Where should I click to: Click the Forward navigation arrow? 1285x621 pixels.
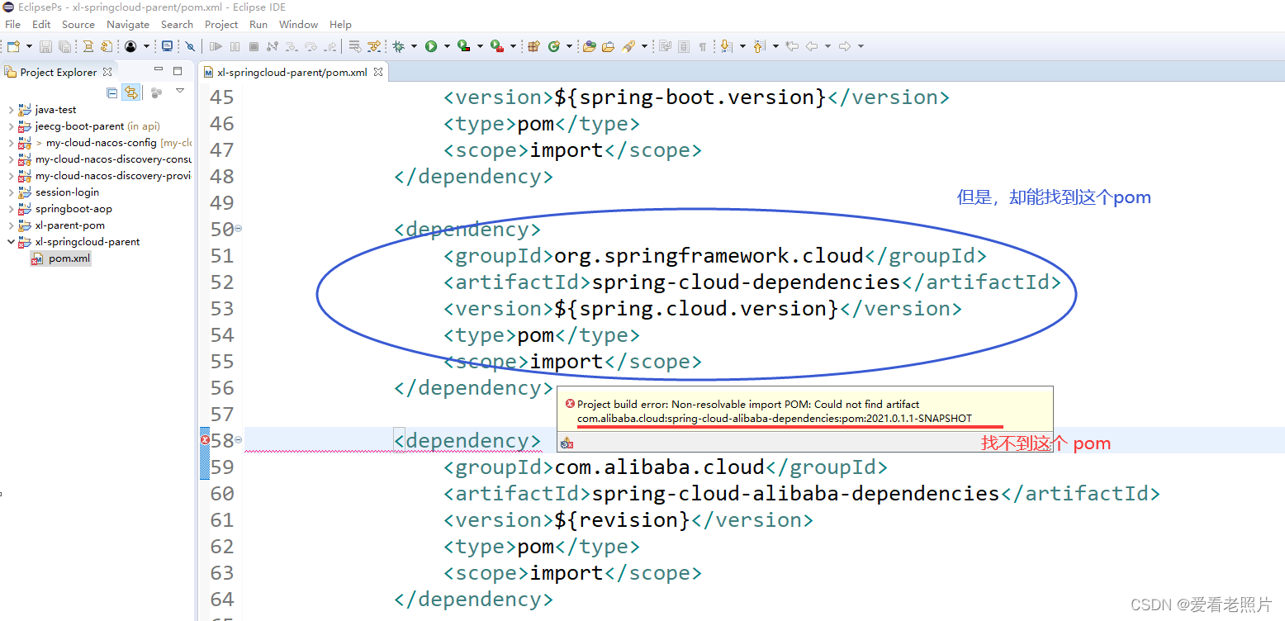[x=845, y=46]
